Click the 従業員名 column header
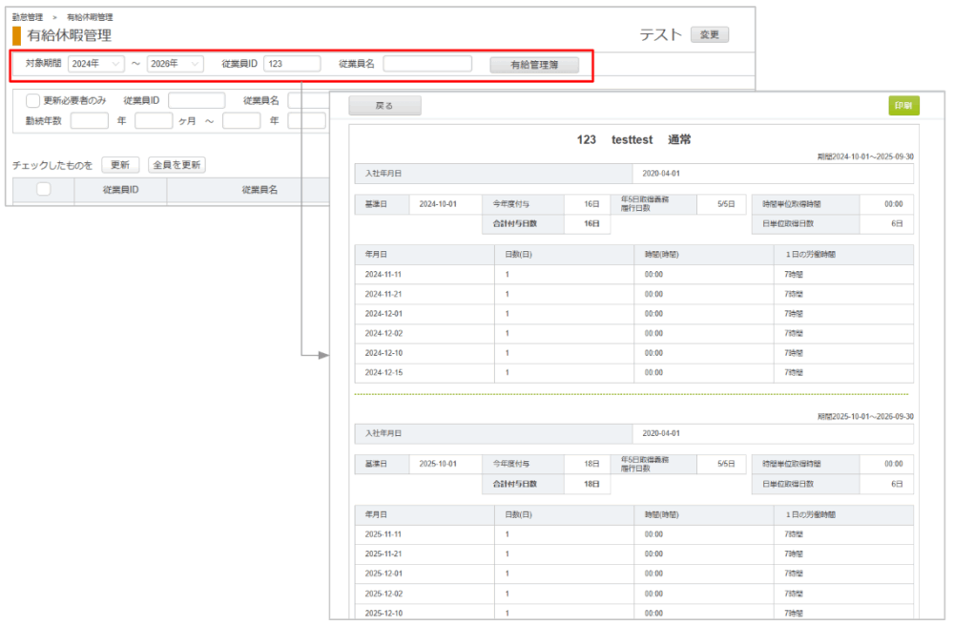 (259, 190)
